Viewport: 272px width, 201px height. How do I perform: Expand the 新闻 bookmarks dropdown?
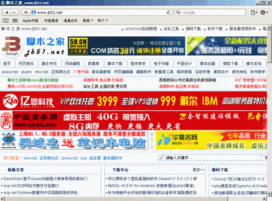[88, 21]
